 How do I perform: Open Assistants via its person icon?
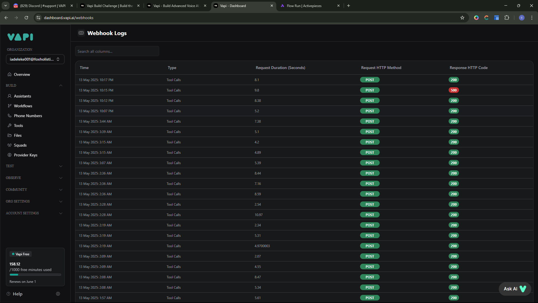[10, 96]
